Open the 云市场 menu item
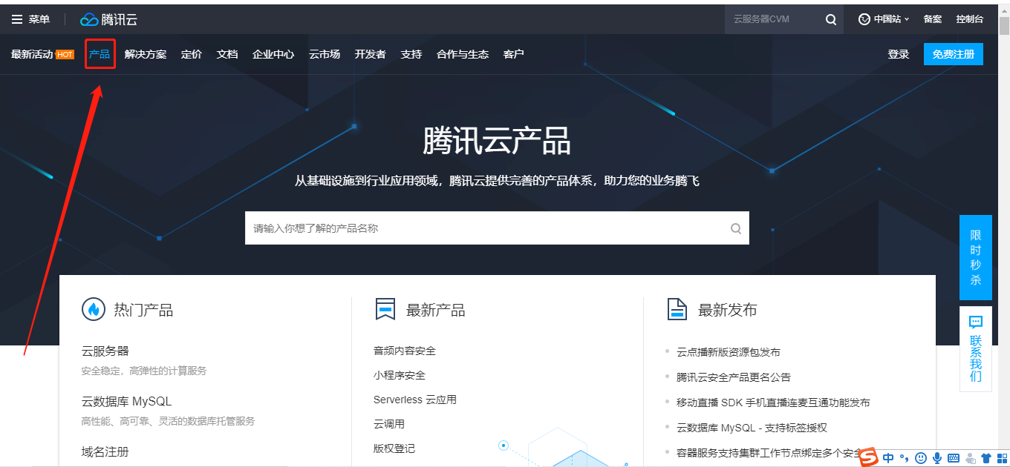The width and height of the screenshot is (1010, 467). 325,54
